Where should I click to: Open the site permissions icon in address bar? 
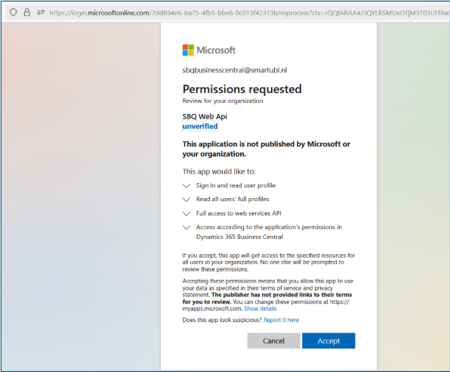pyautogui.click(x=41, y=12)
